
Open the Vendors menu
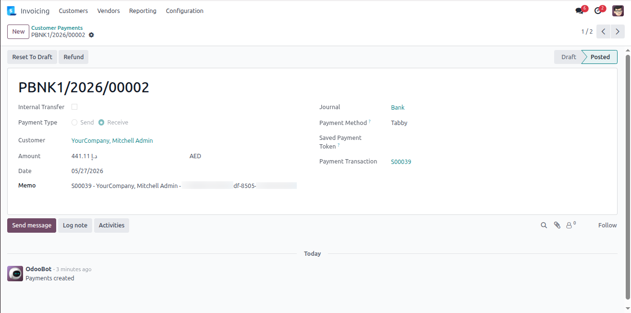(x=109, y=11)
